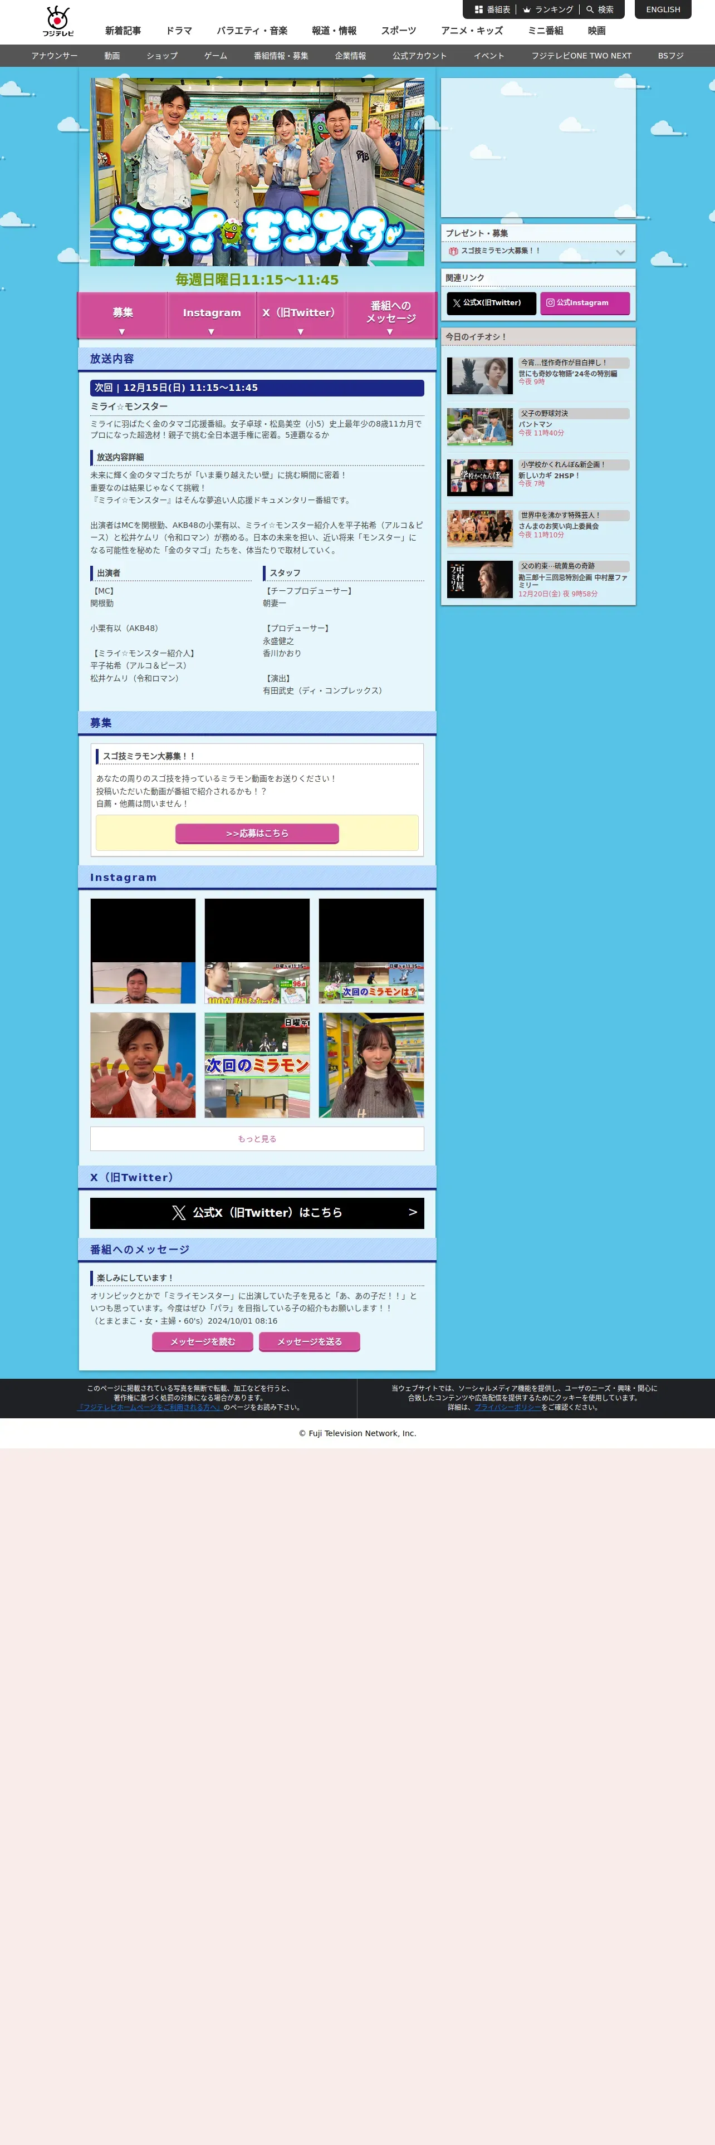Go to 公式アカウント sub-navigation link
The width and height of the screenshot is (715, 2145).
point(419,56)
